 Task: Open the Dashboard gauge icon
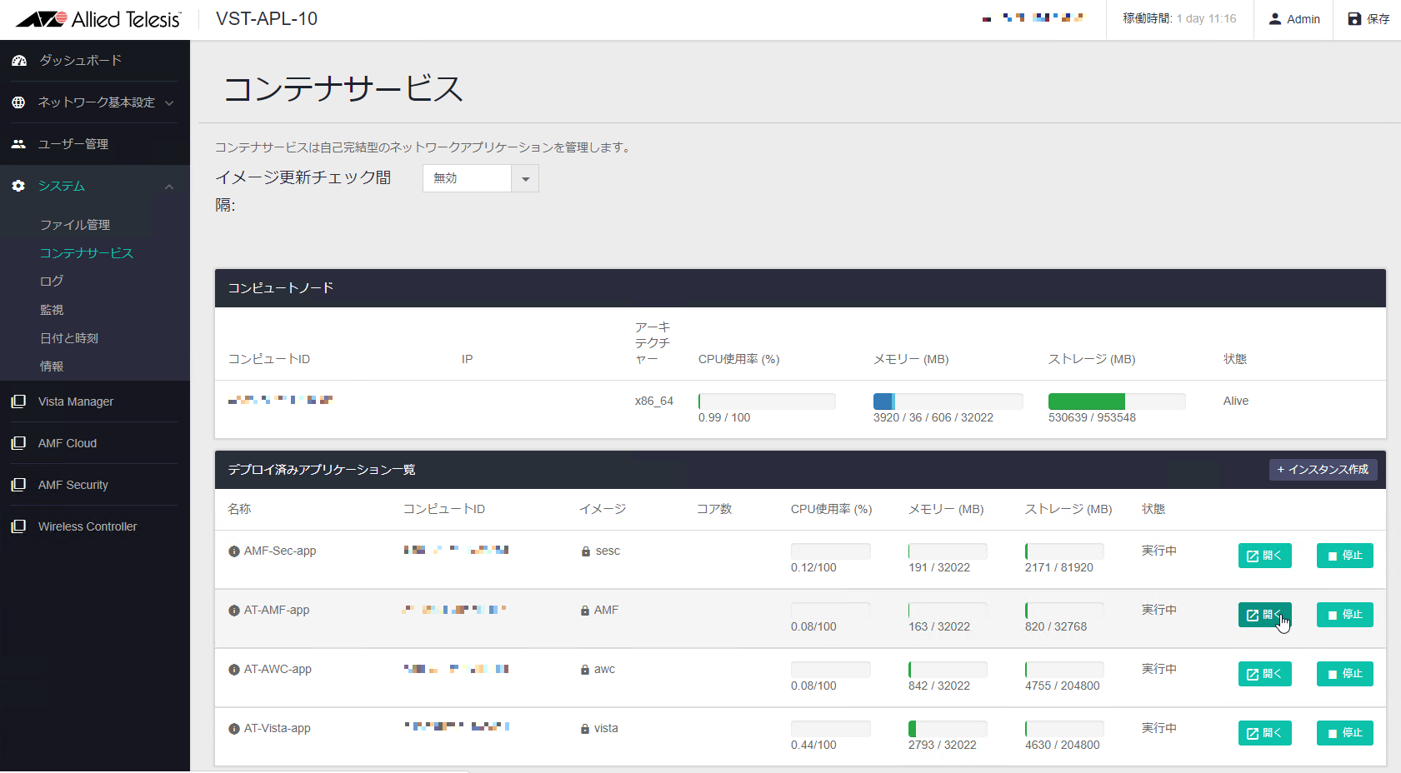(19, 61)
